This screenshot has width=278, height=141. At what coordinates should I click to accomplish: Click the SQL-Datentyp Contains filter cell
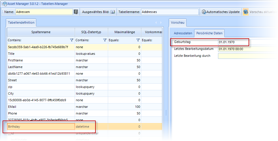coord(91,40)
